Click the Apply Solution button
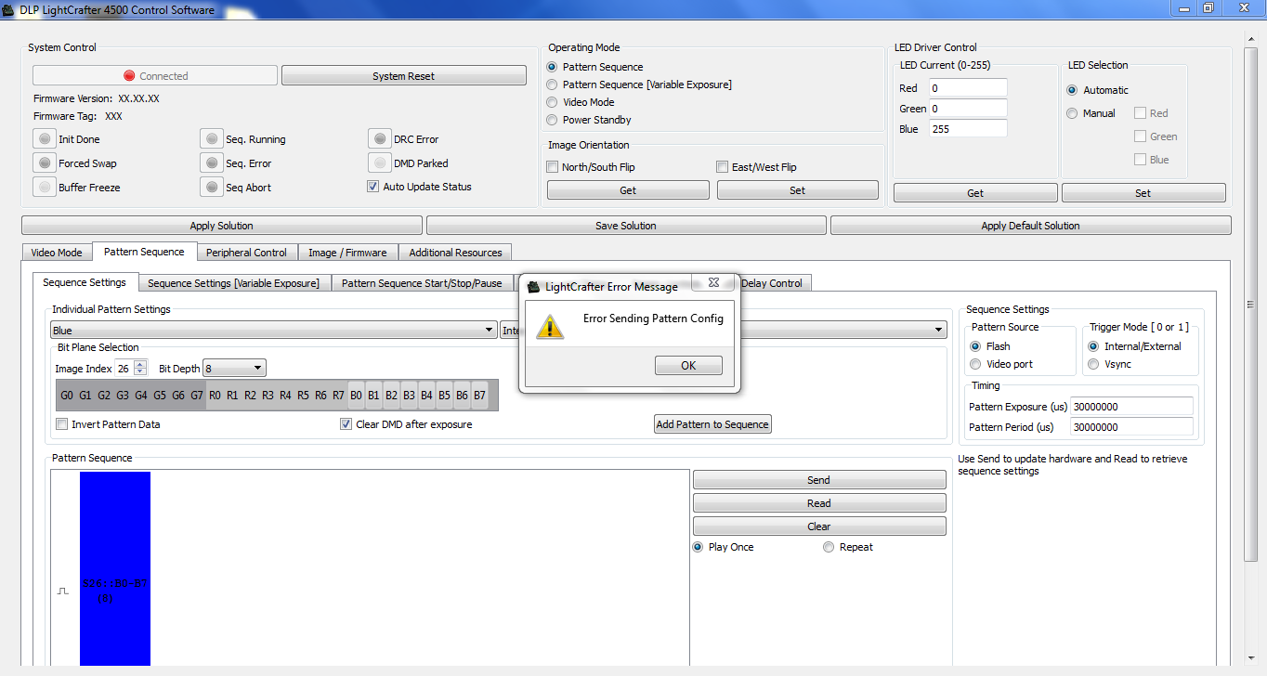Viewport: 1267px width, 676px height. (221, 226)
